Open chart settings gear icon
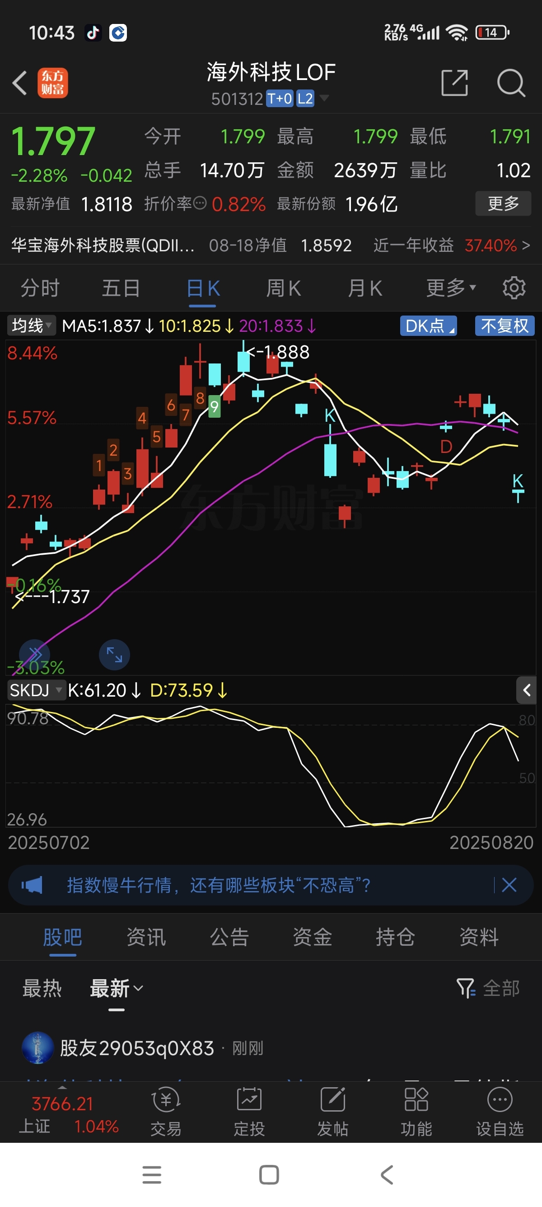This screenshot has width=542, height=1207. 514,288
